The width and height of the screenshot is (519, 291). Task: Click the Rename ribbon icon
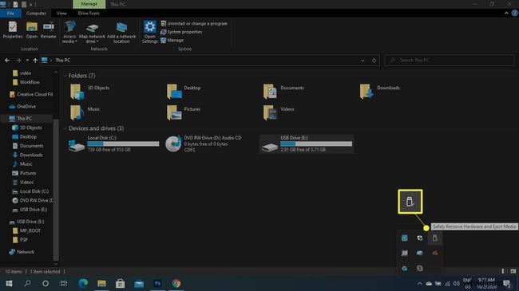(49, 29)
